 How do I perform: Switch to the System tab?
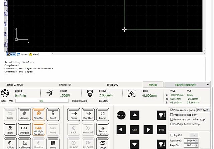click(x=22, y=54)
